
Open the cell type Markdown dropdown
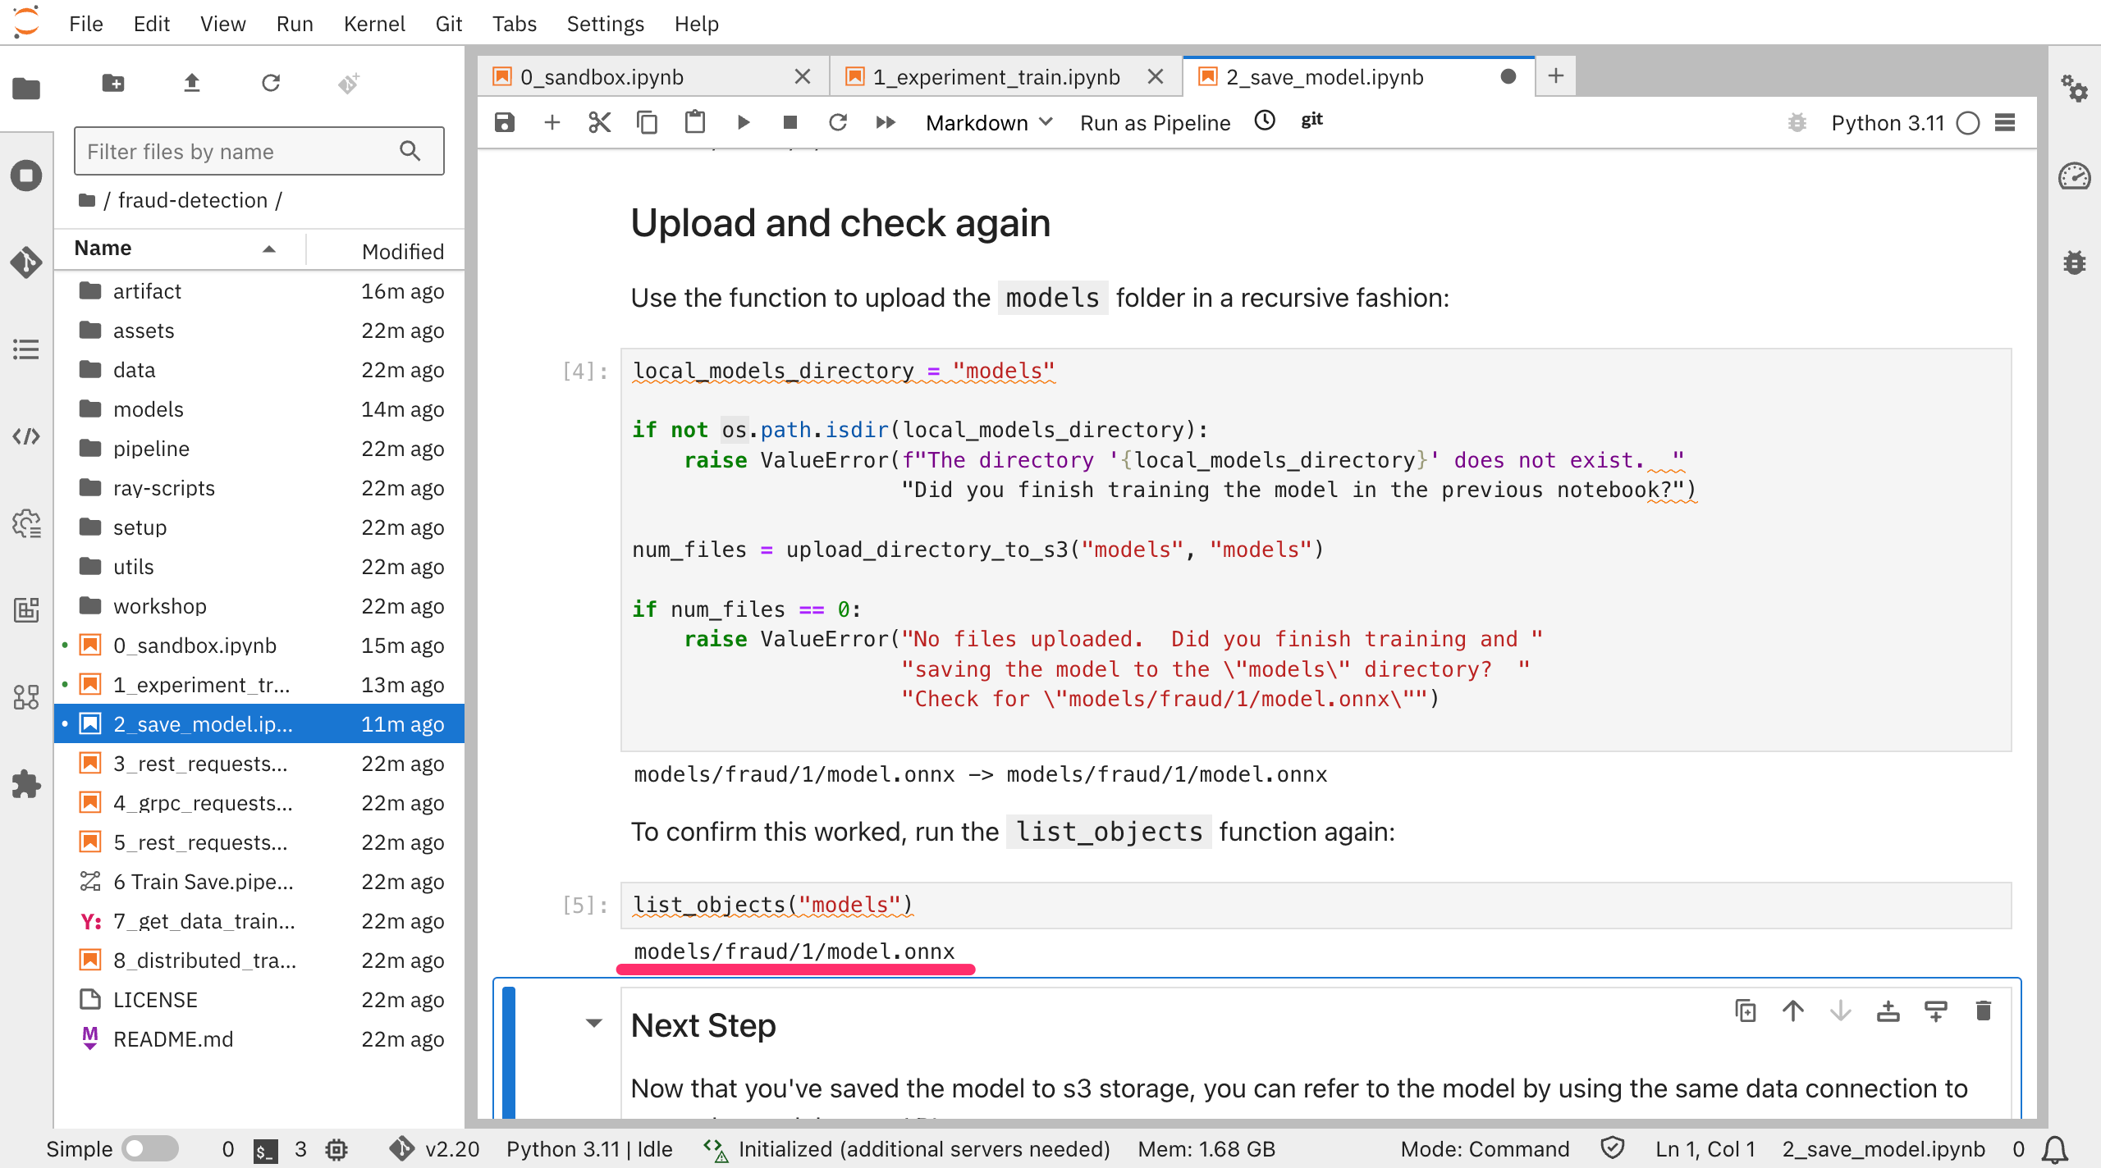point(989,122)
